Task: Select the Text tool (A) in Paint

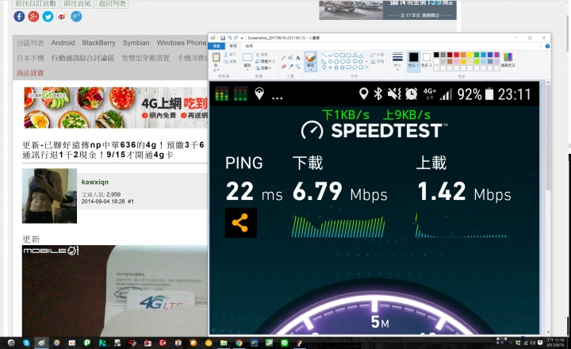Action: 297,58
